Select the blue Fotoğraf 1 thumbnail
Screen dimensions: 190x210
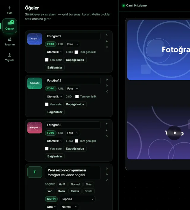tap(35, 39)
